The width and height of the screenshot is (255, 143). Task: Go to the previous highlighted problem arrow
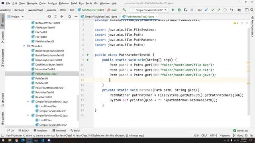point(242,23)
